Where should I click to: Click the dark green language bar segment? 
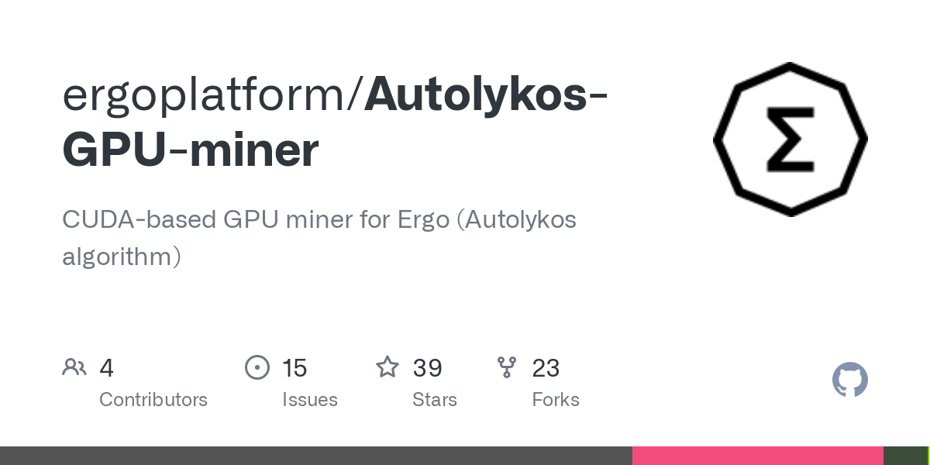905,456
